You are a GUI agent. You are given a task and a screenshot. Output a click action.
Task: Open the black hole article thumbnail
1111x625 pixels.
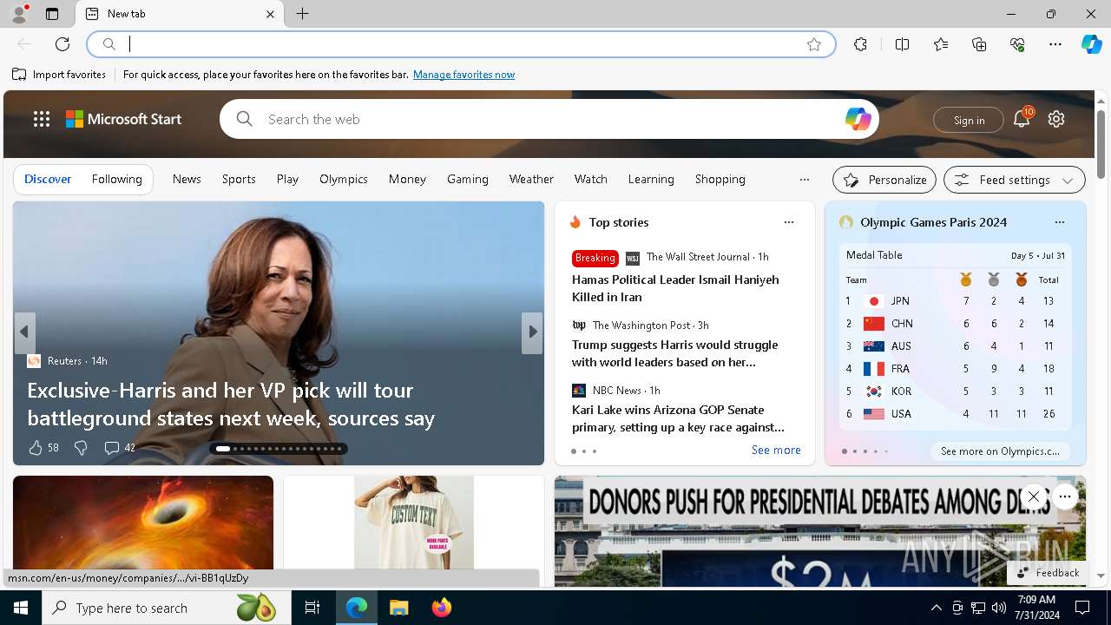143,523
